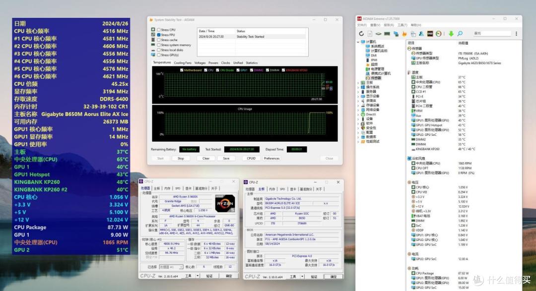This screenshot has width=536, height=291.
Task: Select IPMI in the AIDA64 tree
Action: [374, 60]
